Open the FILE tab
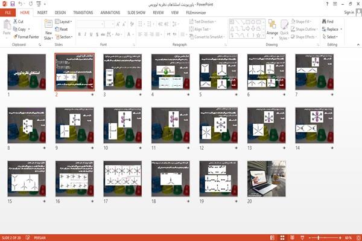 click(x=8, y=13)
